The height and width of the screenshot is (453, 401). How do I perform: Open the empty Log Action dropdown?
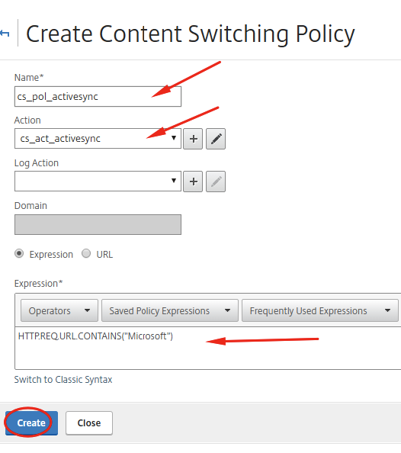[x=98, y=182]
